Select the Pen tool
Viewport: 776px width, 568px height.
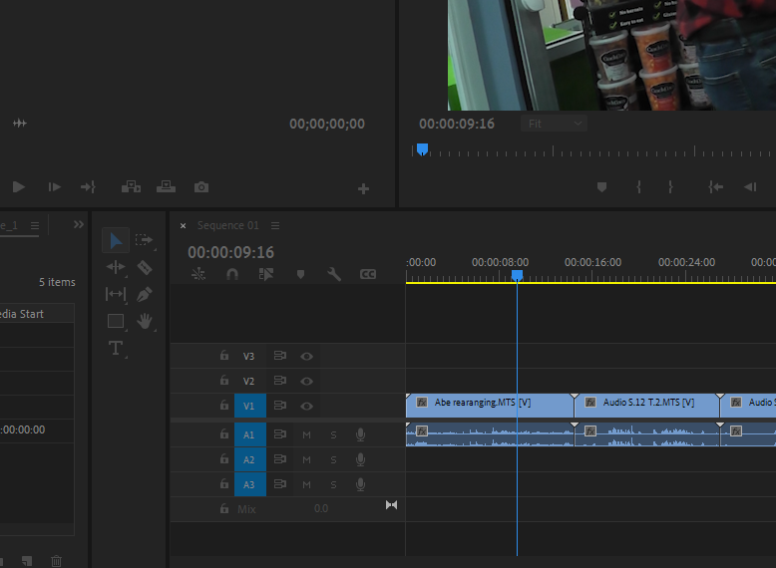pyautogui.click(x=144, y=294)
